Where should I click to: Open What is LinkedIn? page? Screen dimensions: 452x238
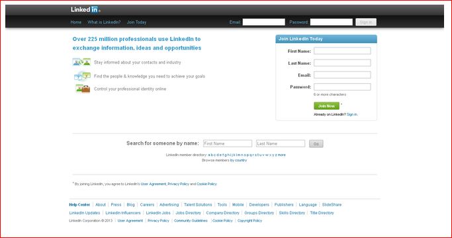click(x=104, y=22)
